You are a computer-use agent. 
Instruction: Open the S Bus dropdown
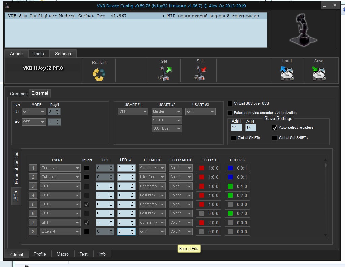coord(167,120)
